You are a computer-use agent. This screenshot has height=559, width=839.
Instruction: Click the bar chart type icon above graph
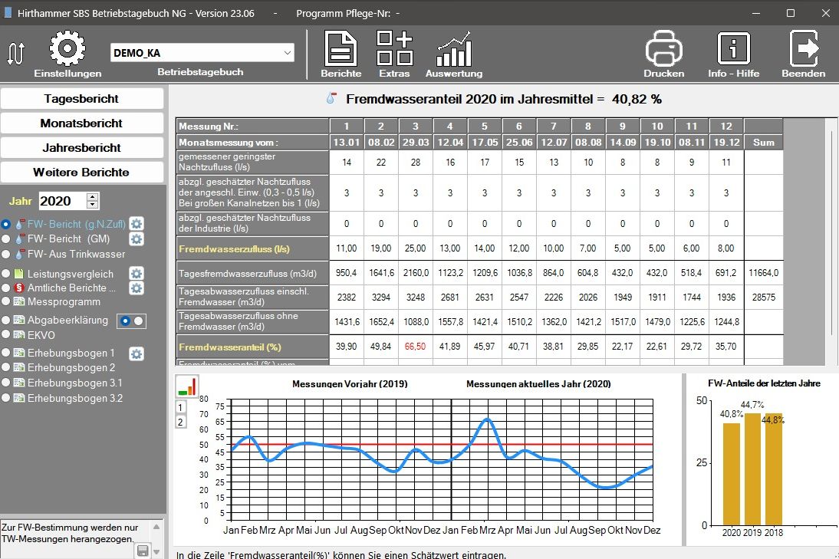point(186,386)
